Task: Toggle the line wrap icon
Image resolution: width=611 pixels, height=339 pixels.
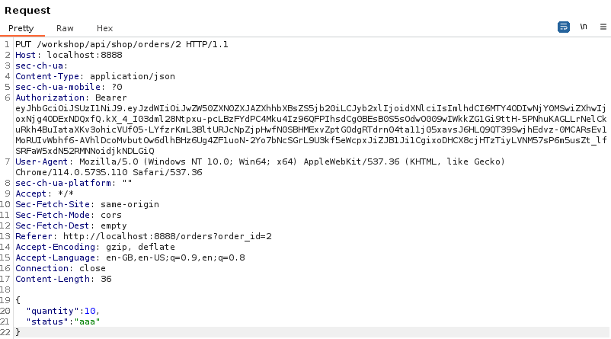Action: [564, 27]
